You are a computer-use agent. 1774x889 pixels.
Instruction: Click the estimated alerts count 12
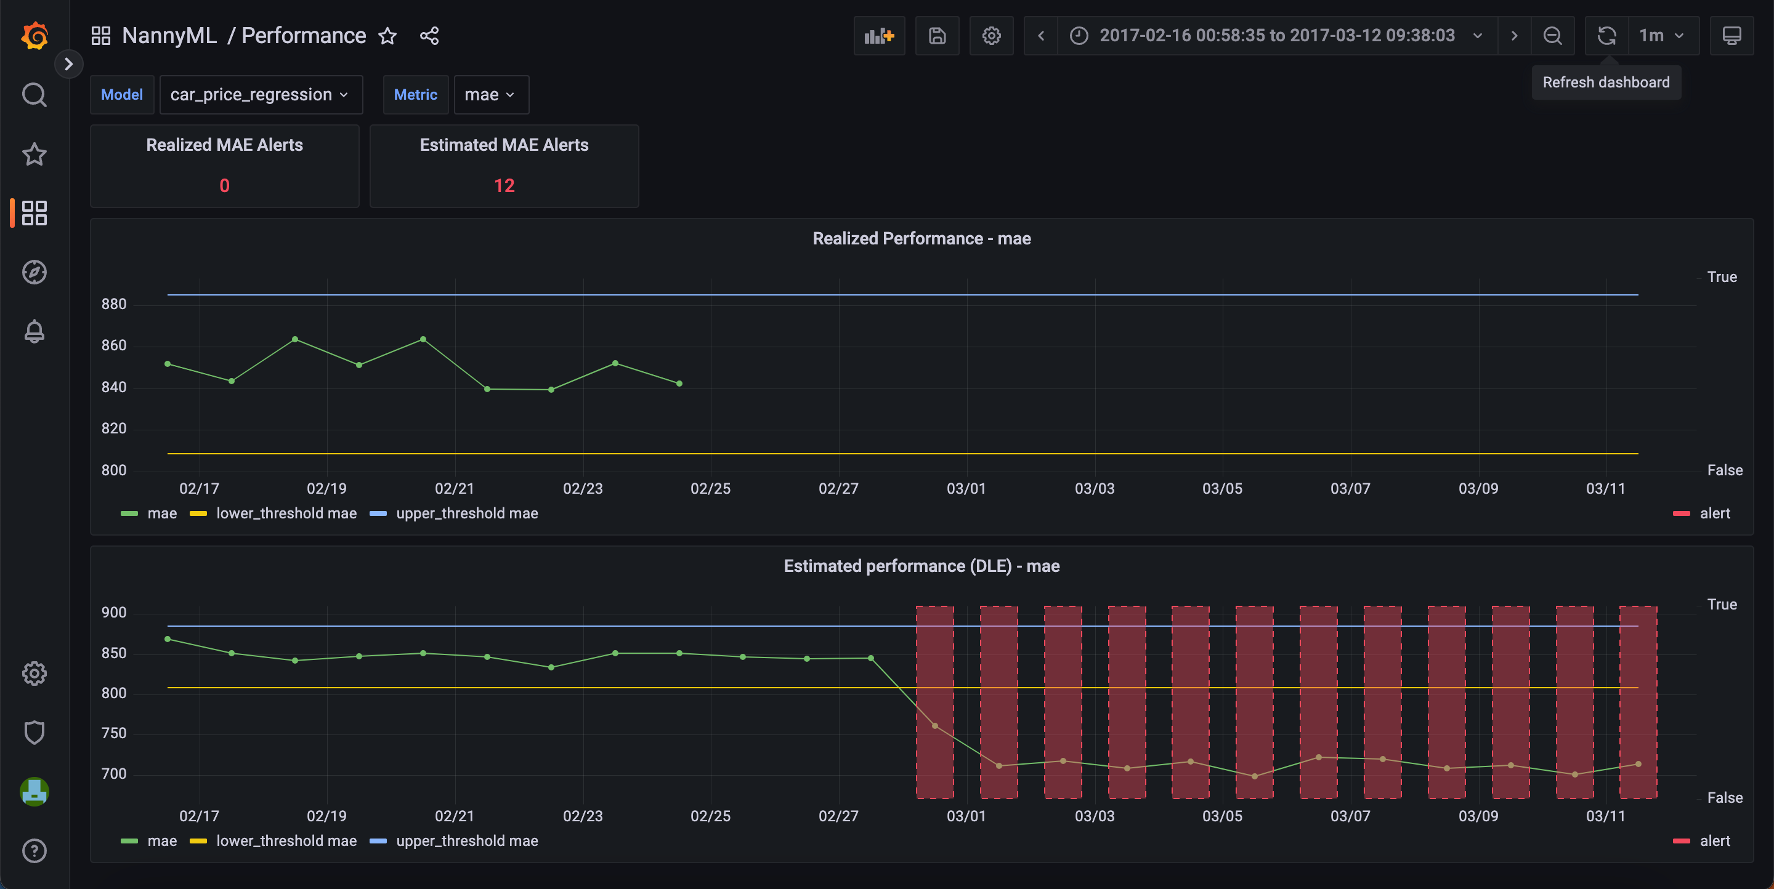tap(504, 186)
